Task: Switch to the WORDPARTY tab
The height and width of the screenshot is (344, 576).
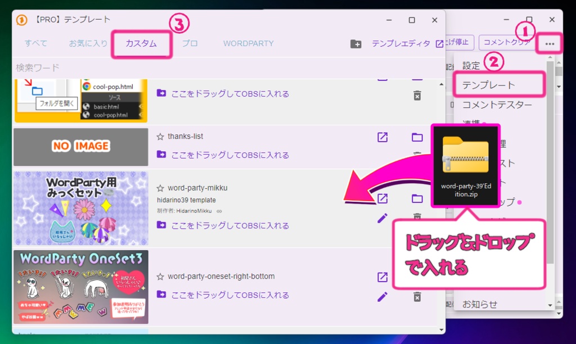Action: point(248,43)
